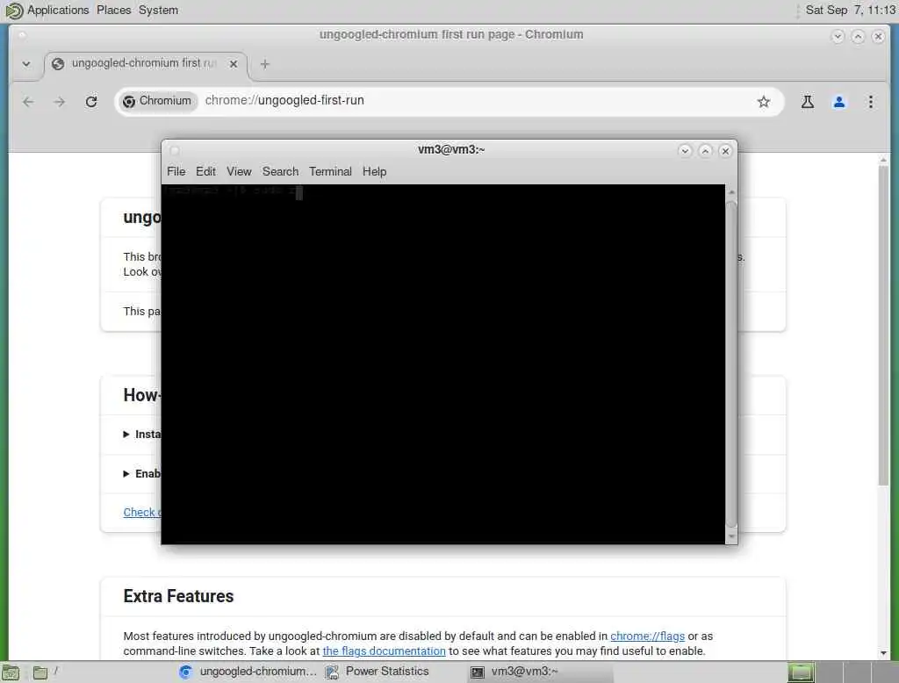Minimize the vm3@vm3 terminal window
This screenshot has width=899, height=683.
point(685,151)
